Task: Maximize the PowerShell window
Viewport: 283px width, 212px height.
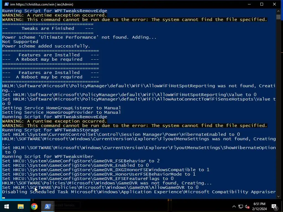Action: click(x=262, y=4)
